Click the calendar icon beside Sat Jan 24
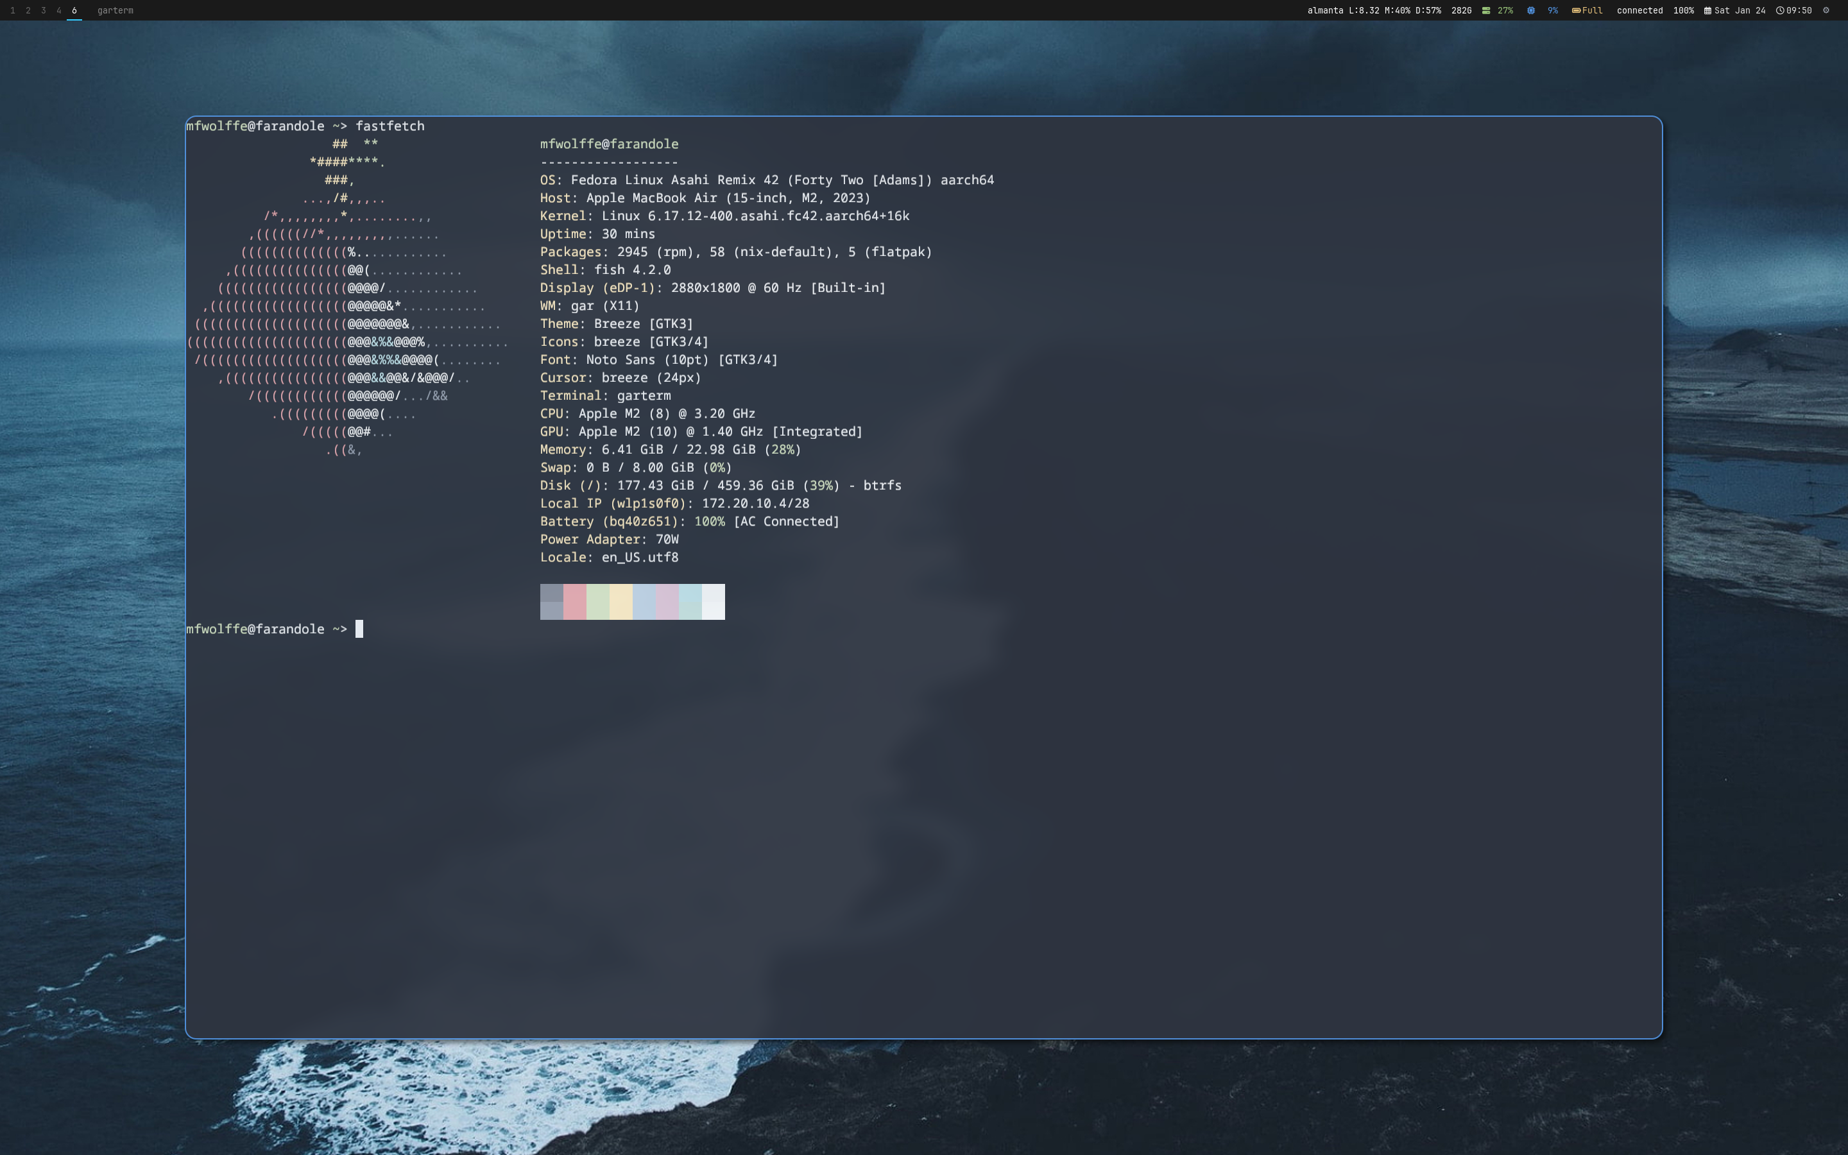Screen dimensions: 1848x1155 pos(1707,11)
